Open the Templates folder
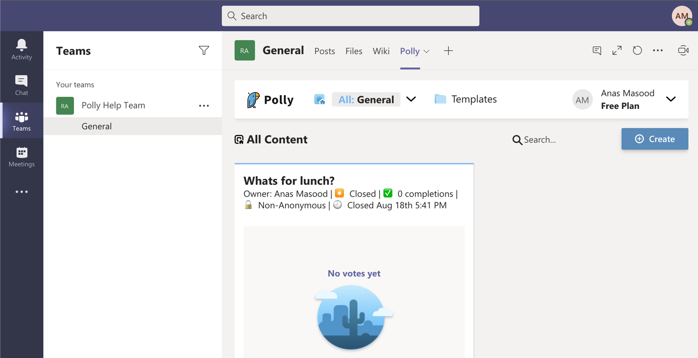Screen dimensions: 698x358 coord(465,99)
